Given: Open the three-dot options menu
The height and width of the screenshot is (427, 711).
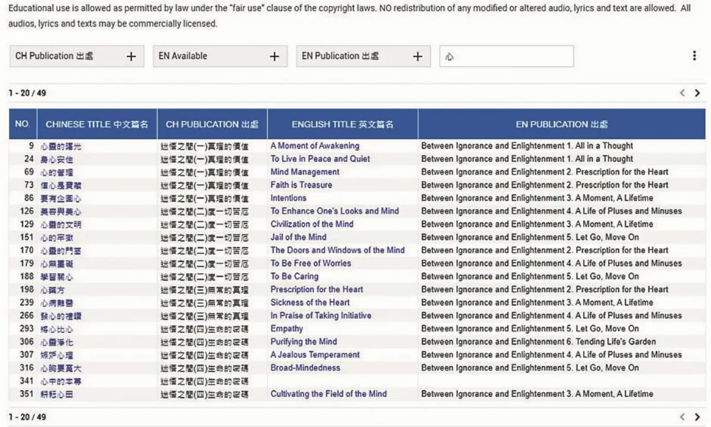Looking at the screenshot, I should (694, 56).
